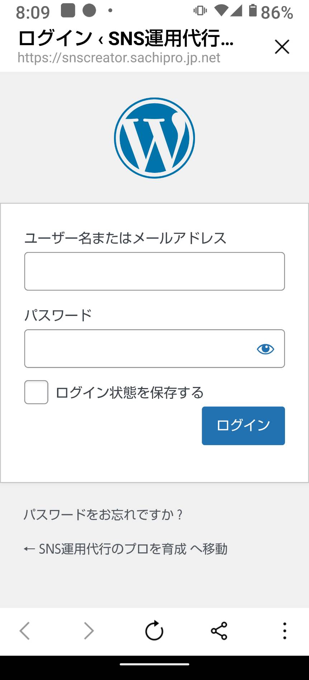309x680 pixels.
Task: Focus the ユーザー名またはメールアドレス input field
Action: 154,271
